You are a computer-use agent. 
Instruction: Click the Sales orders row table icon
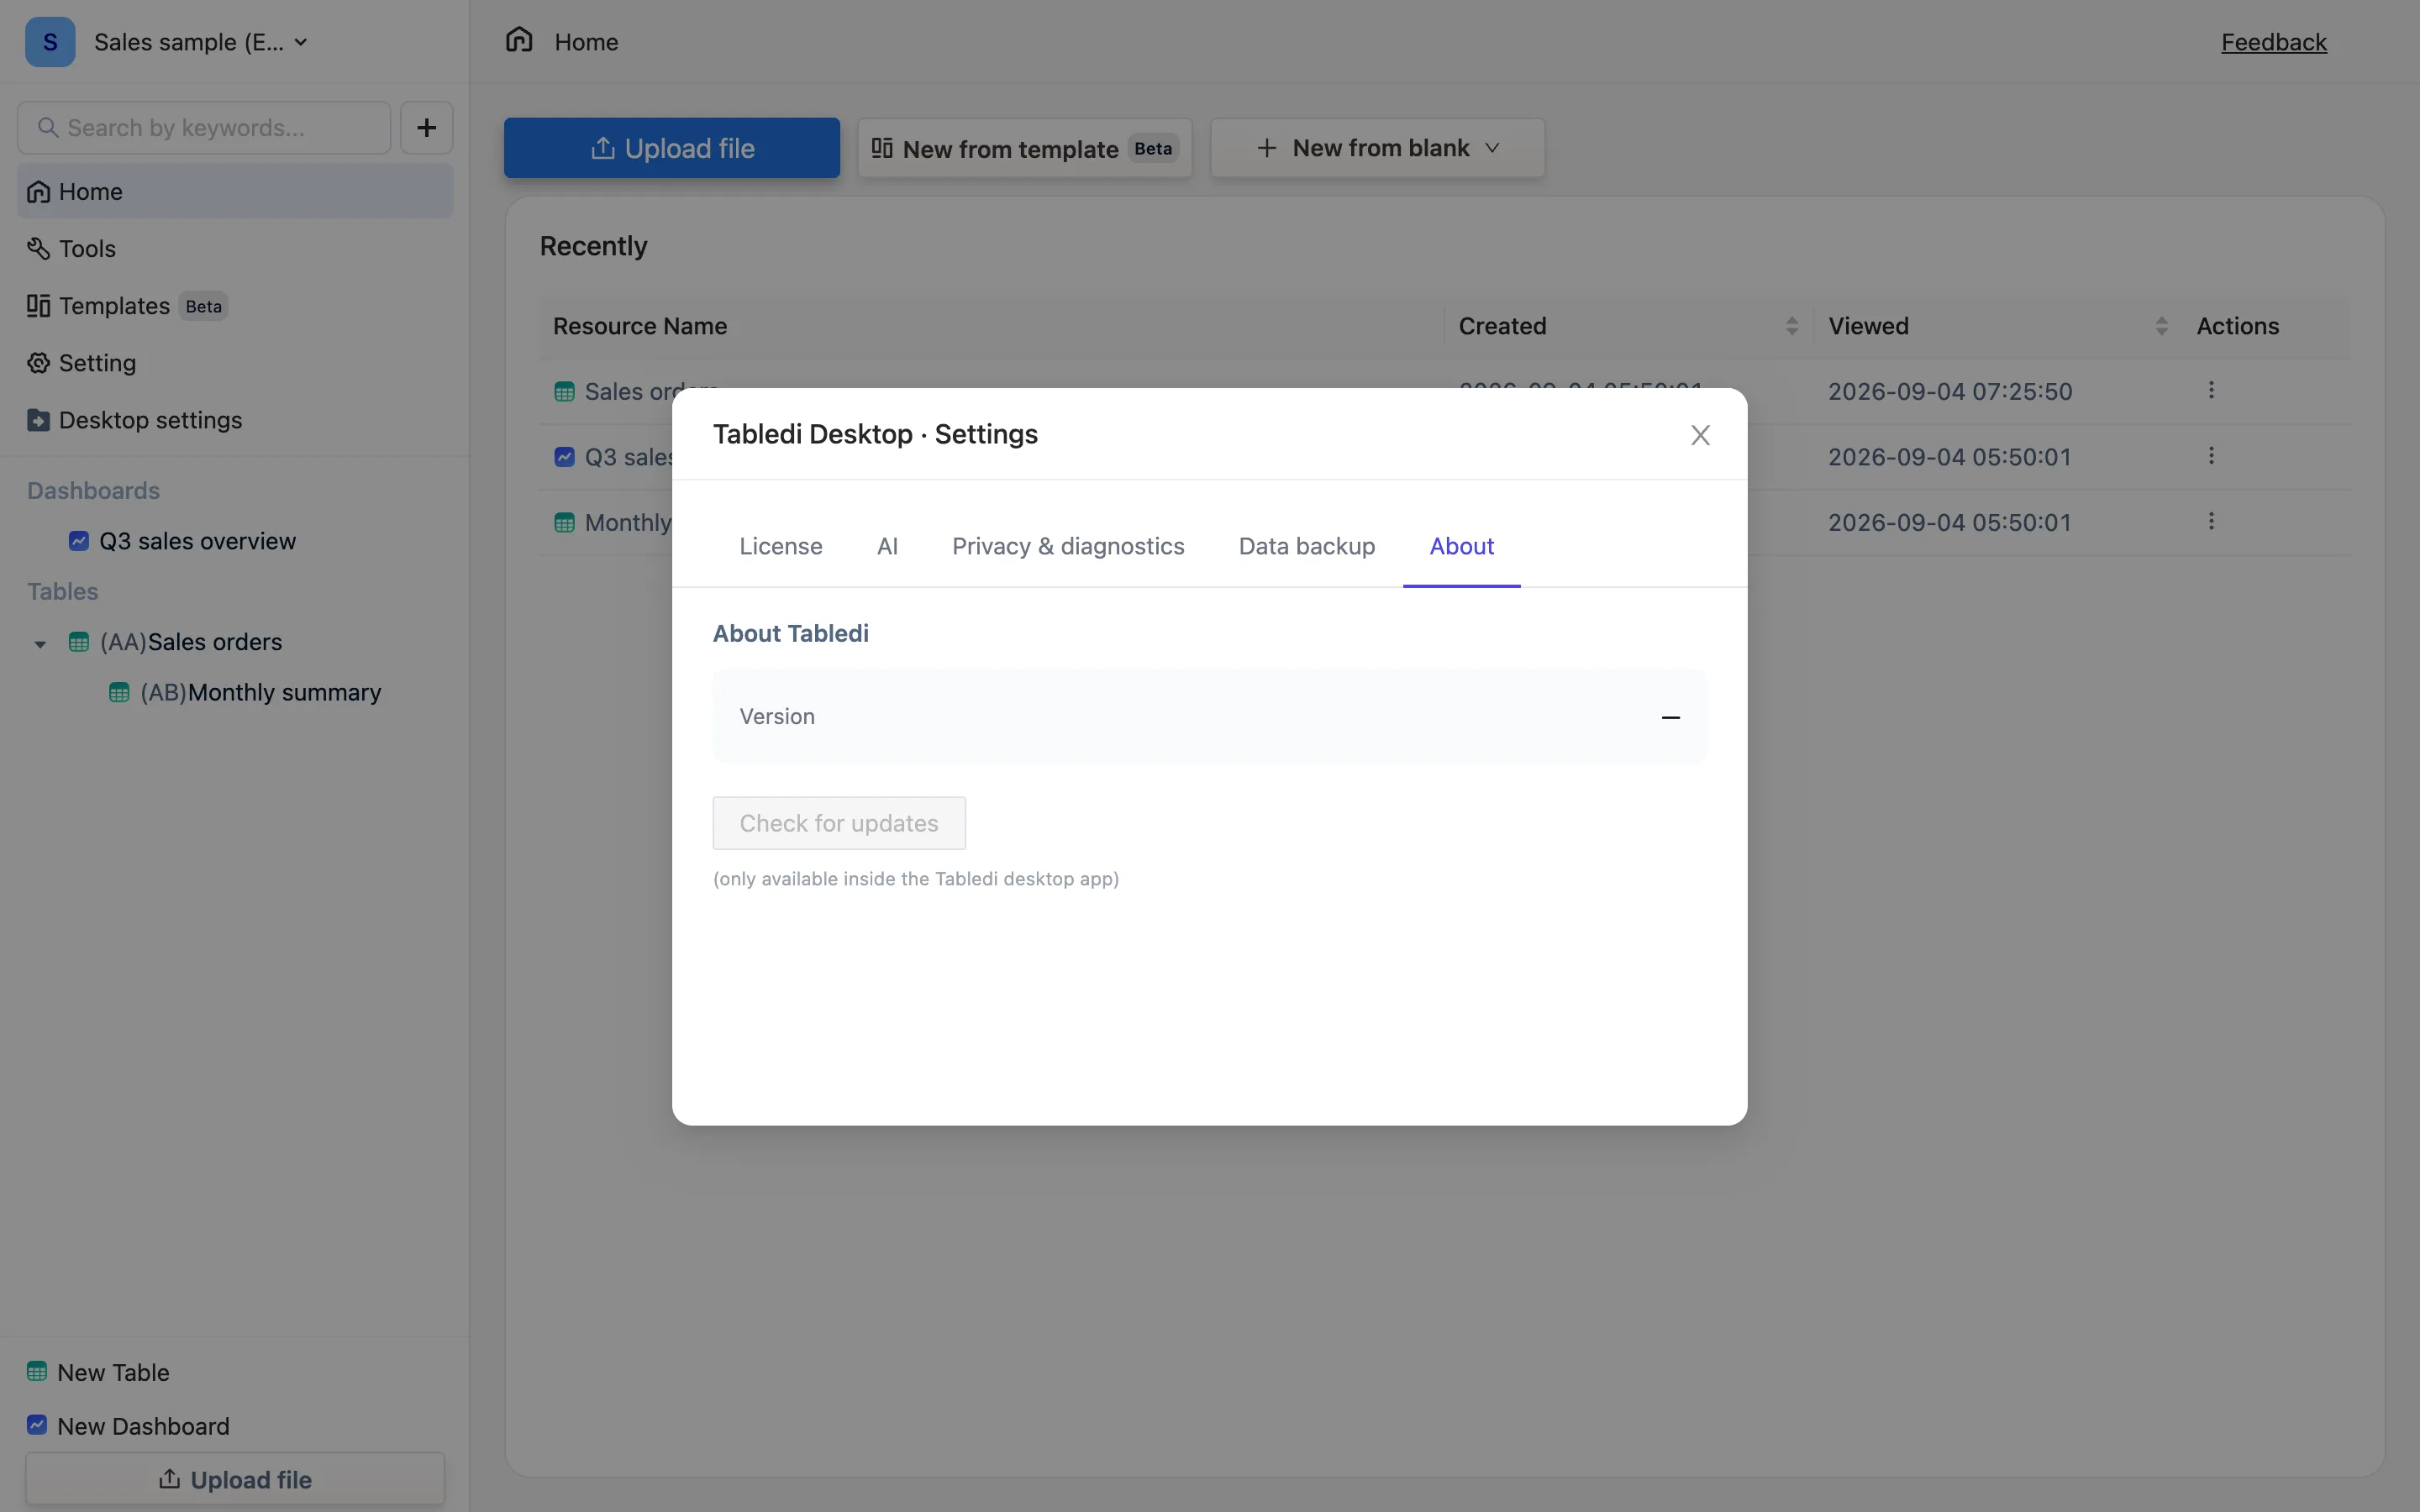[564, 392]
